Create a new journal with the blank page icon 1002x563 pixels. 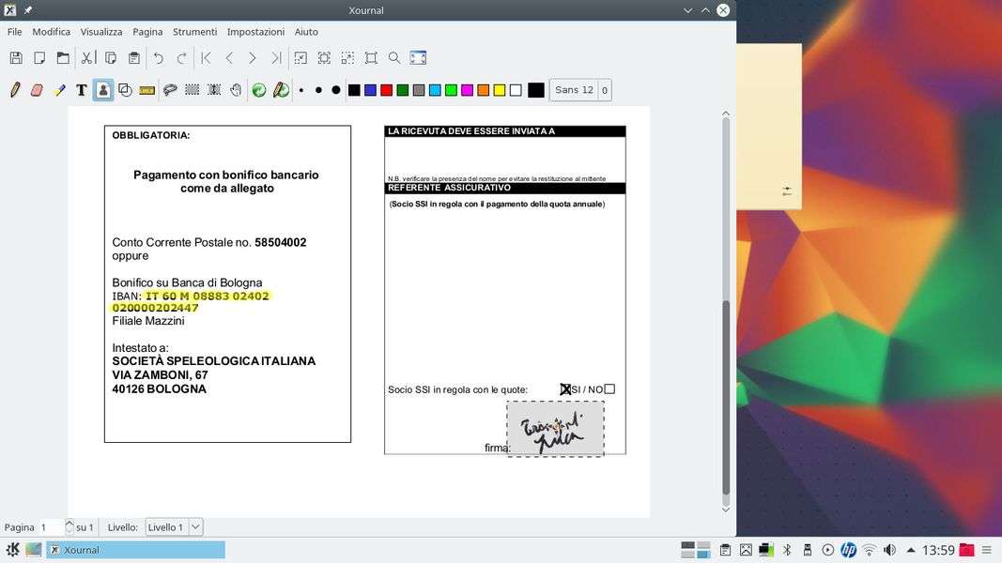point(39,58)
